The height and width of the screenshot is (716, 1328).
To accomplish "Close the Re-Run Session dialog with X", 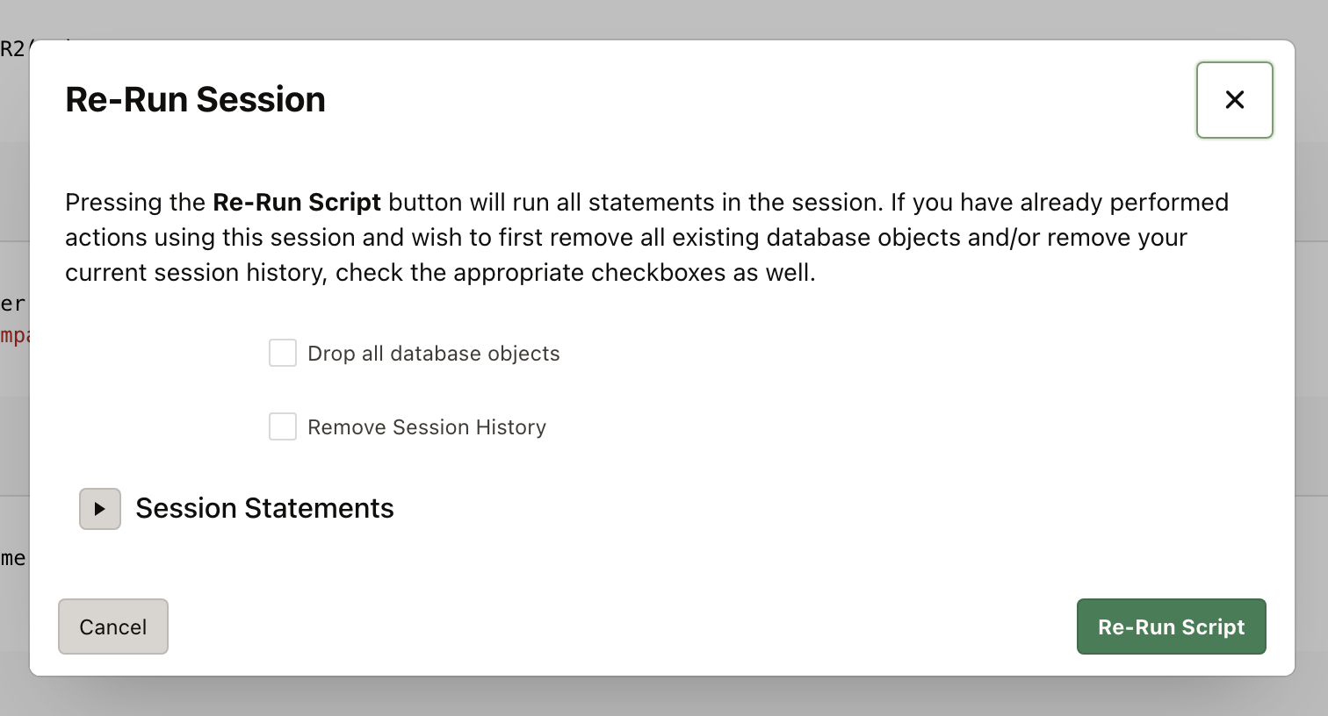I will coord(1234,100).
